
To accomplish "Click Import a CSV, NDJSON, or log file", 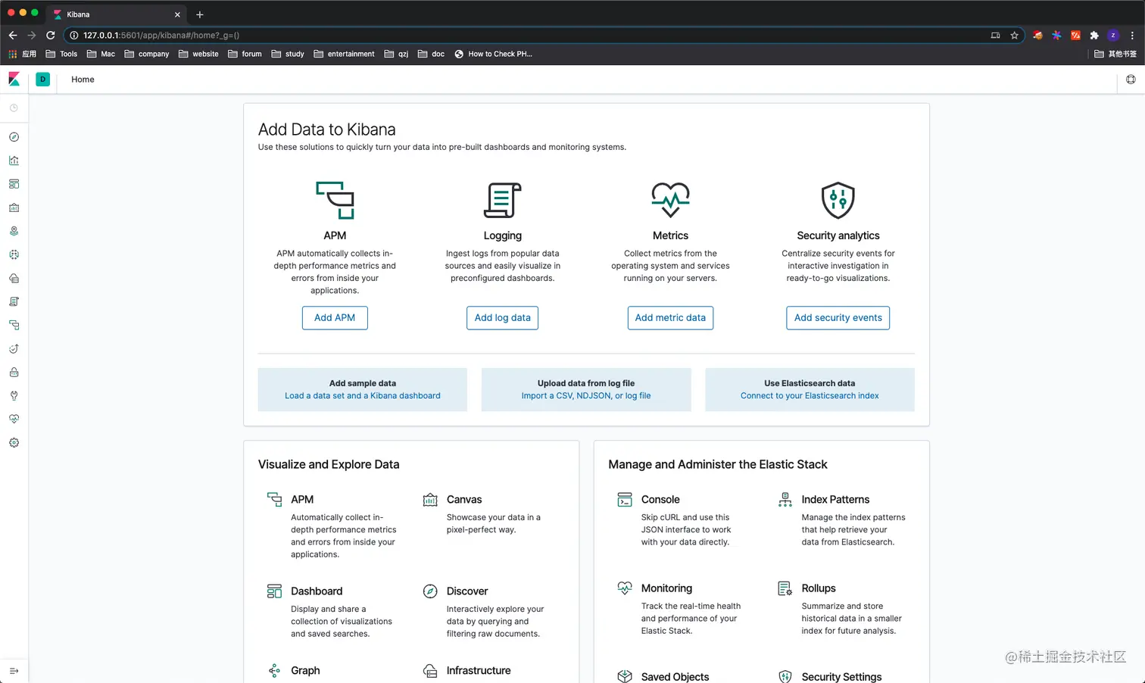I will point(586,396).
